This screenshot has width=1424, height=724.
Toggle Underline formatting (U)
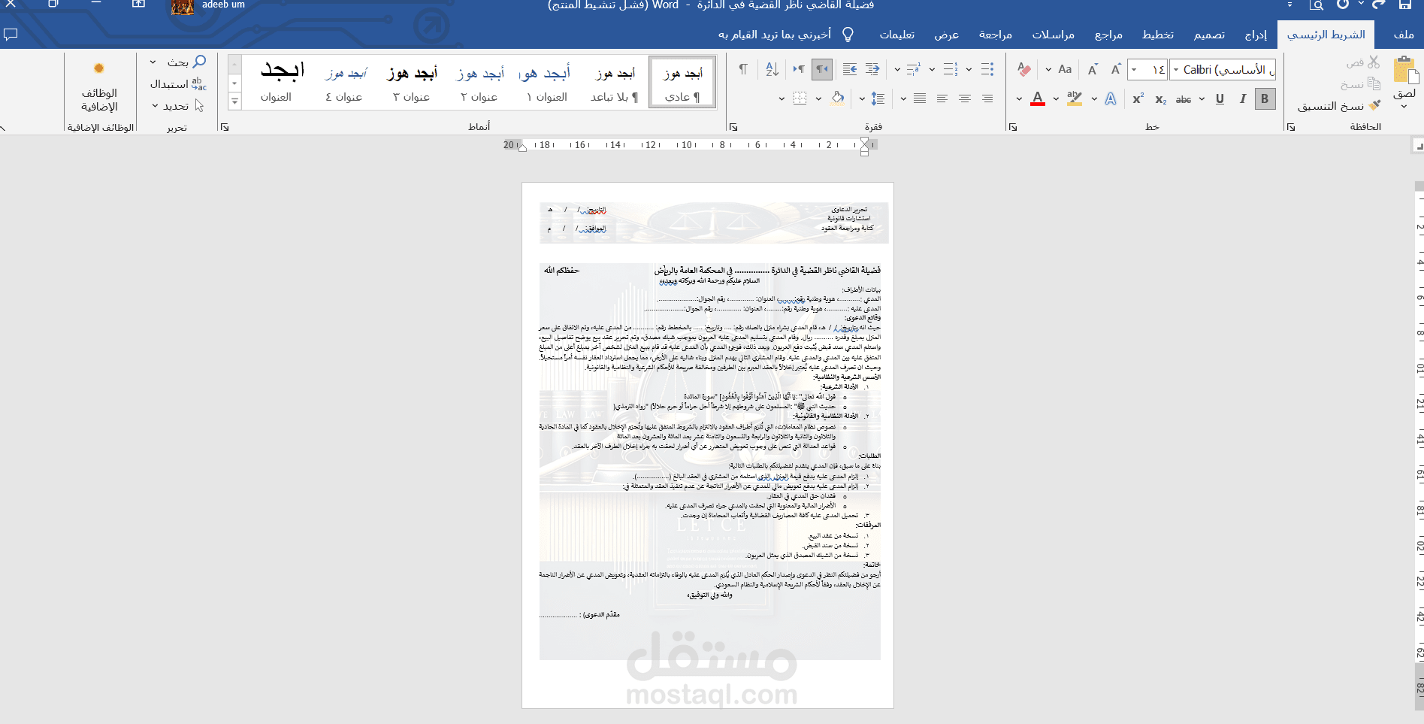1220,98
